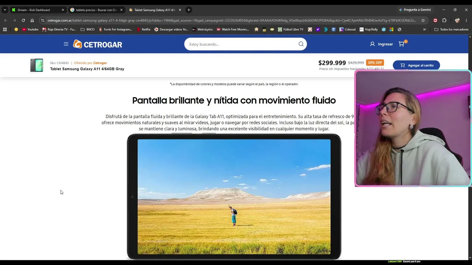Open the Ingresar login link
The width and height of the screenshot is (472, 265).
coord(381,44)
